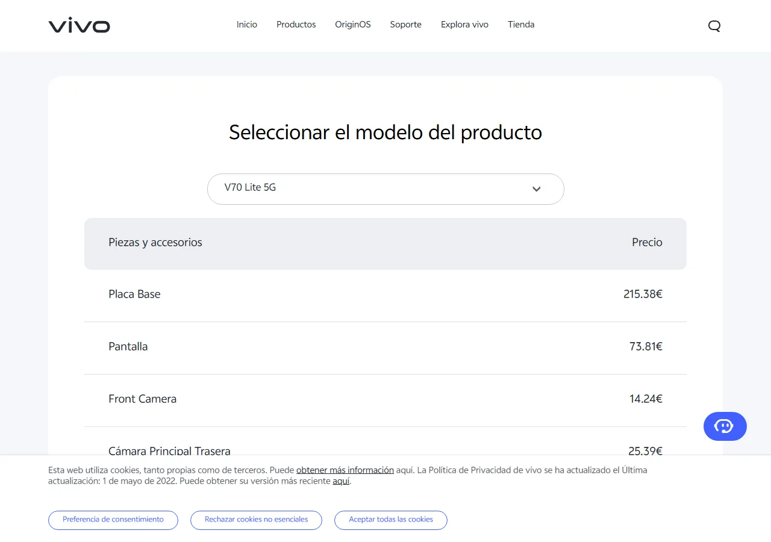Click the Precio column header

[x=647, y=243]
